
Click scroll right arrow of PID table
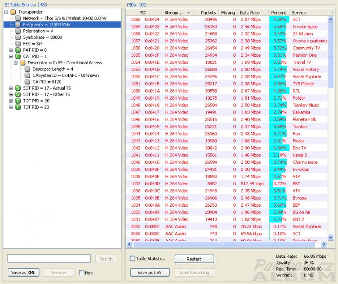(x=324, y=244)
